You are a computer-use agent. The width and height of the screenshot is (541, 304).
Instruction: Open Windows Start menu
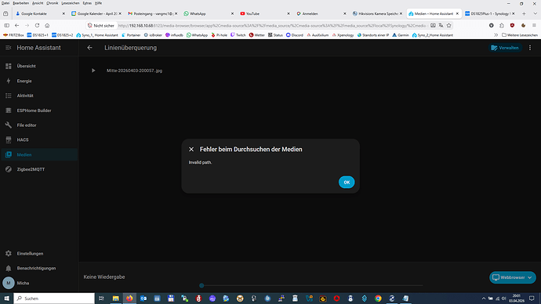point(6,299)
